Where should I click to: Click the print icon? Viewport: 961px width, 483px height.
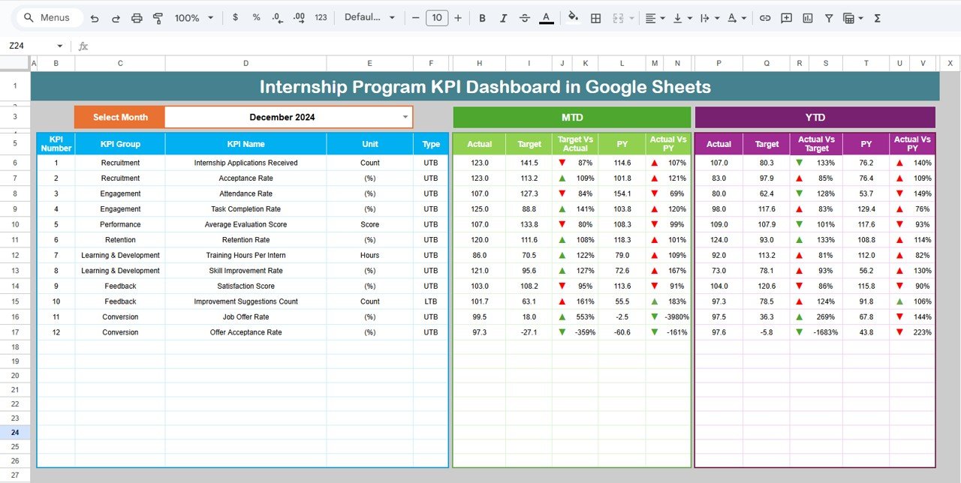coord(137,17)
